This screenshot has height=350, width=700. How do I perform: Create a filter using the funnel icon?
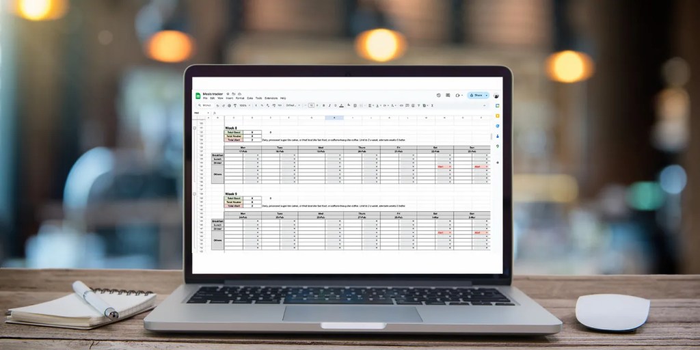(x=419, y=105)
